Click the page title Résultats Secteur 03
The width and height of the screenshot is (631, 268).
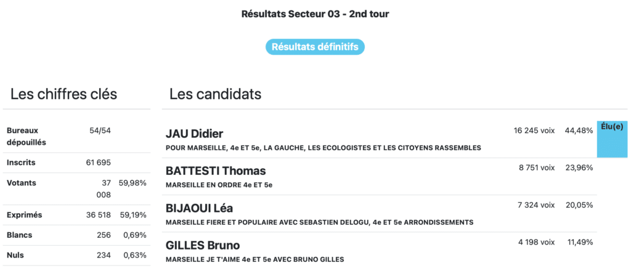point(315,14)
